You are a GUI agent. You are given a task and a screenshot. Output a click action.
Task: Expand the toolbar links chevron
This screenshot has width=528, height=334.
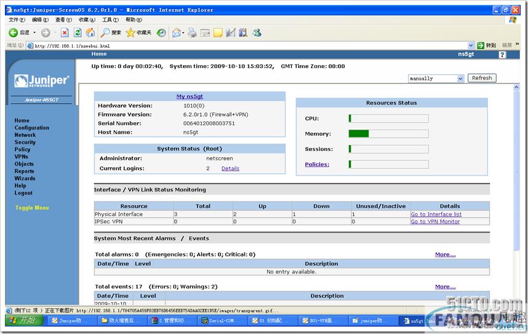tap(517, 44)
